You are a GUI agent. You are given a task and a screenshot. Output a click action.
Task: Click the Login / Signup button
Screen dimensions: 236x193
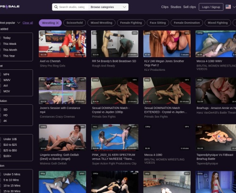tap(211, 7)
